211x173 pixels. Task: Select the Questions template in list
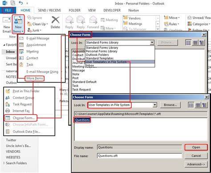pos(82,120)
